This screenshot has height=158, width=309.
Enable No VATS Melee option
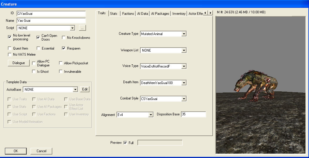point(10,54)
